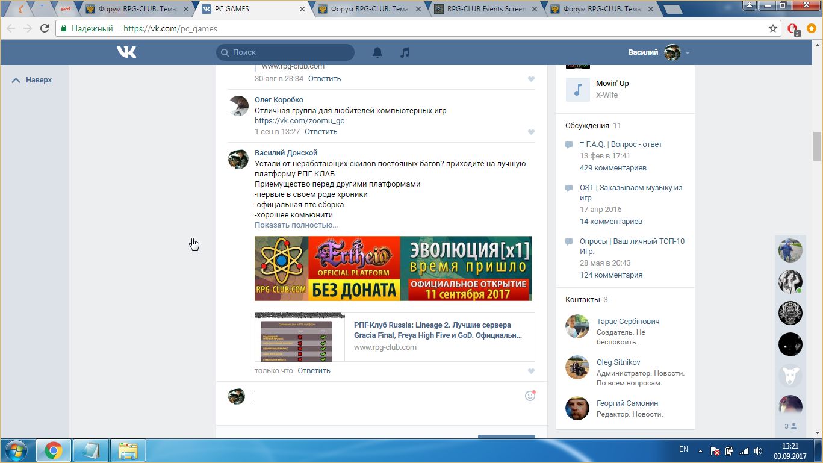Screen dimensions: 823x463
Task: Click the page vertical scrollbar thumb
Action: pos(817,146)
